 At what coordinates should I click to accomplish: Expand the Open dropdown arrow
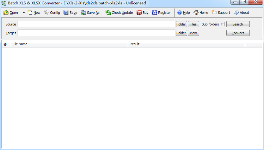tap(24, 13)
